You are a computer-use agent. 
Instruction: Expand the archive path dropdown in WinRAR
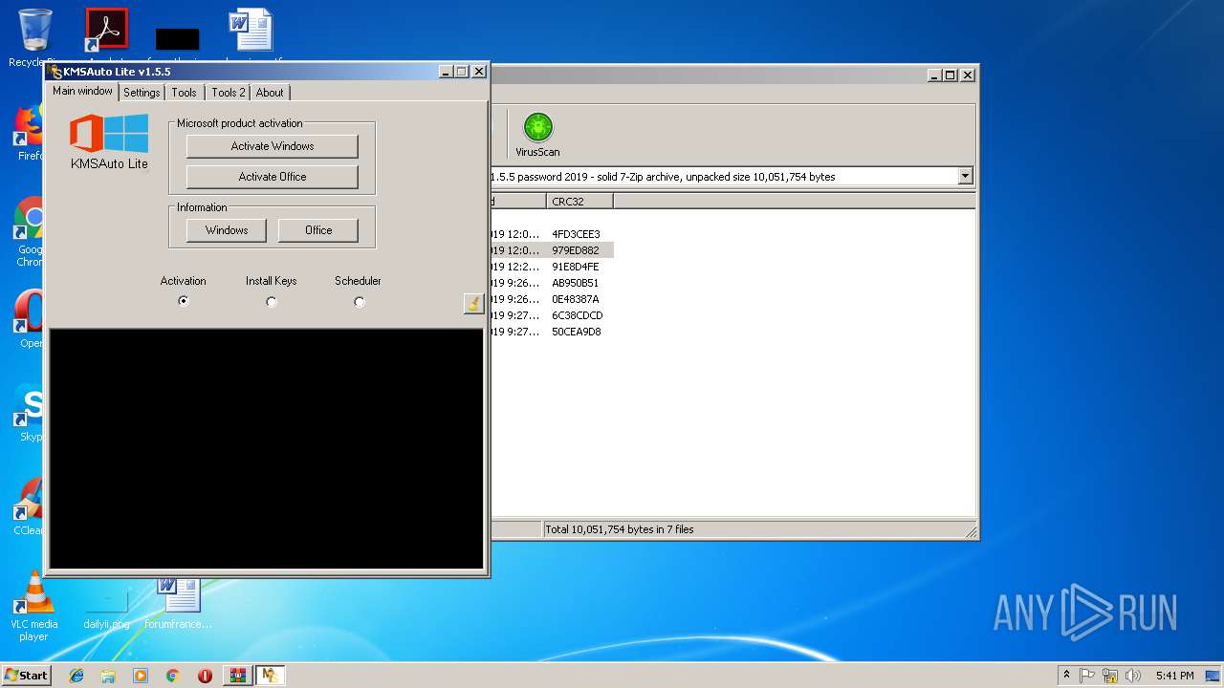click(965, 177)
